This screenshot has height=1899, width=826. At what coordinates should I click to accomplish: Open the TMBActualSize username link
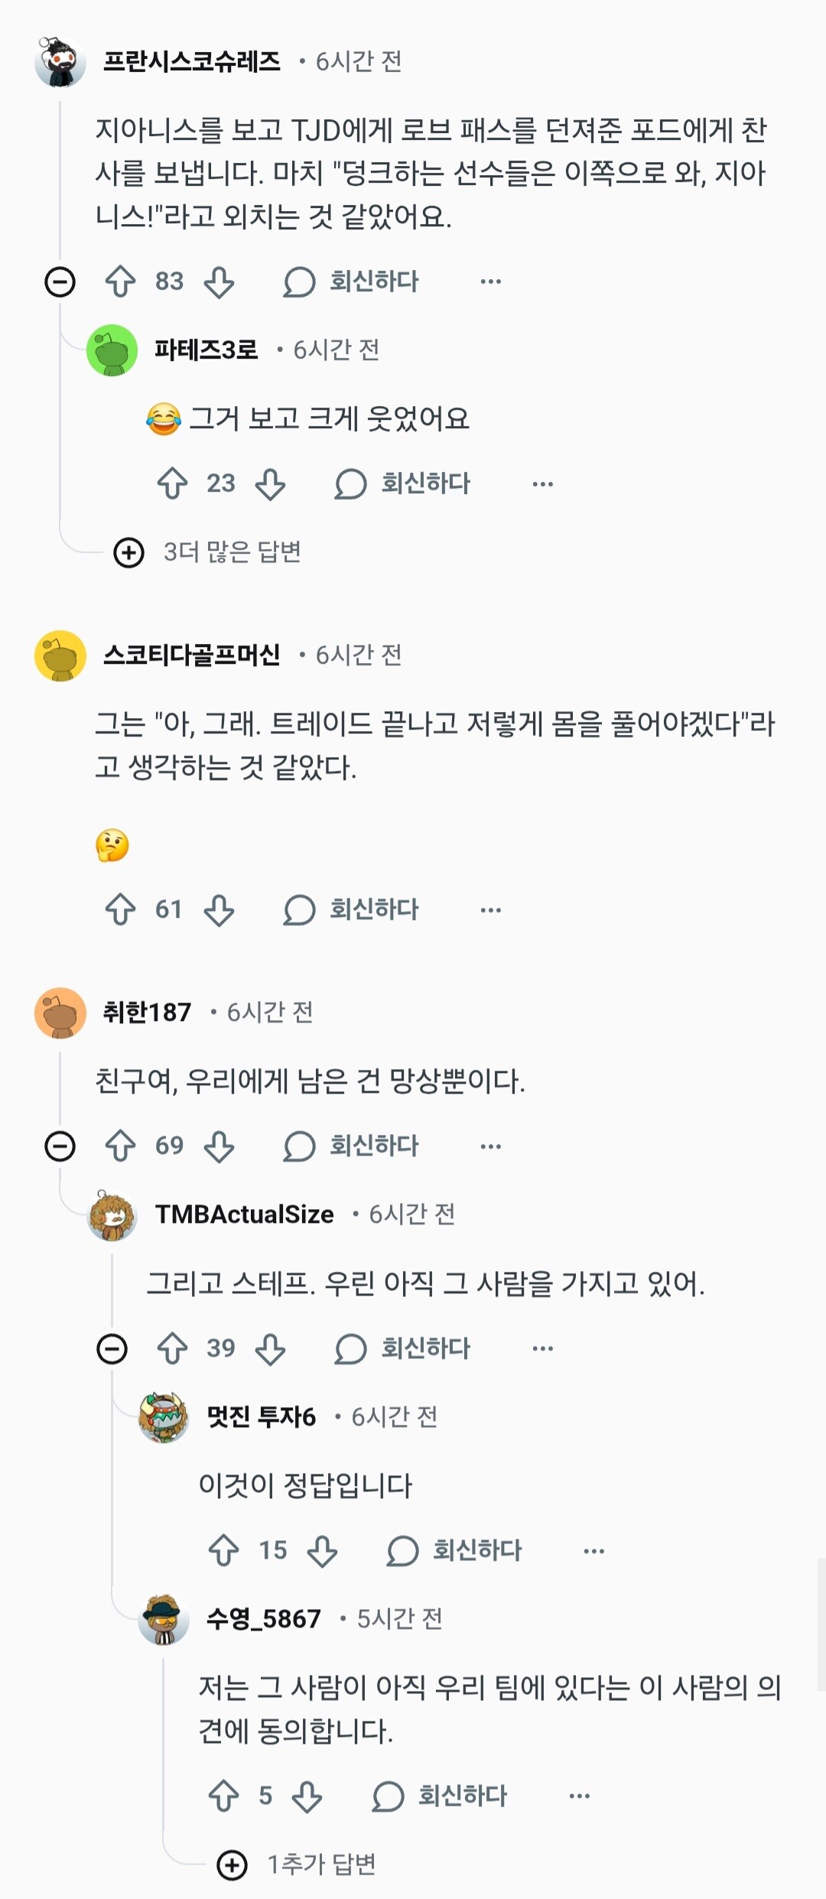pos(244,1214)
